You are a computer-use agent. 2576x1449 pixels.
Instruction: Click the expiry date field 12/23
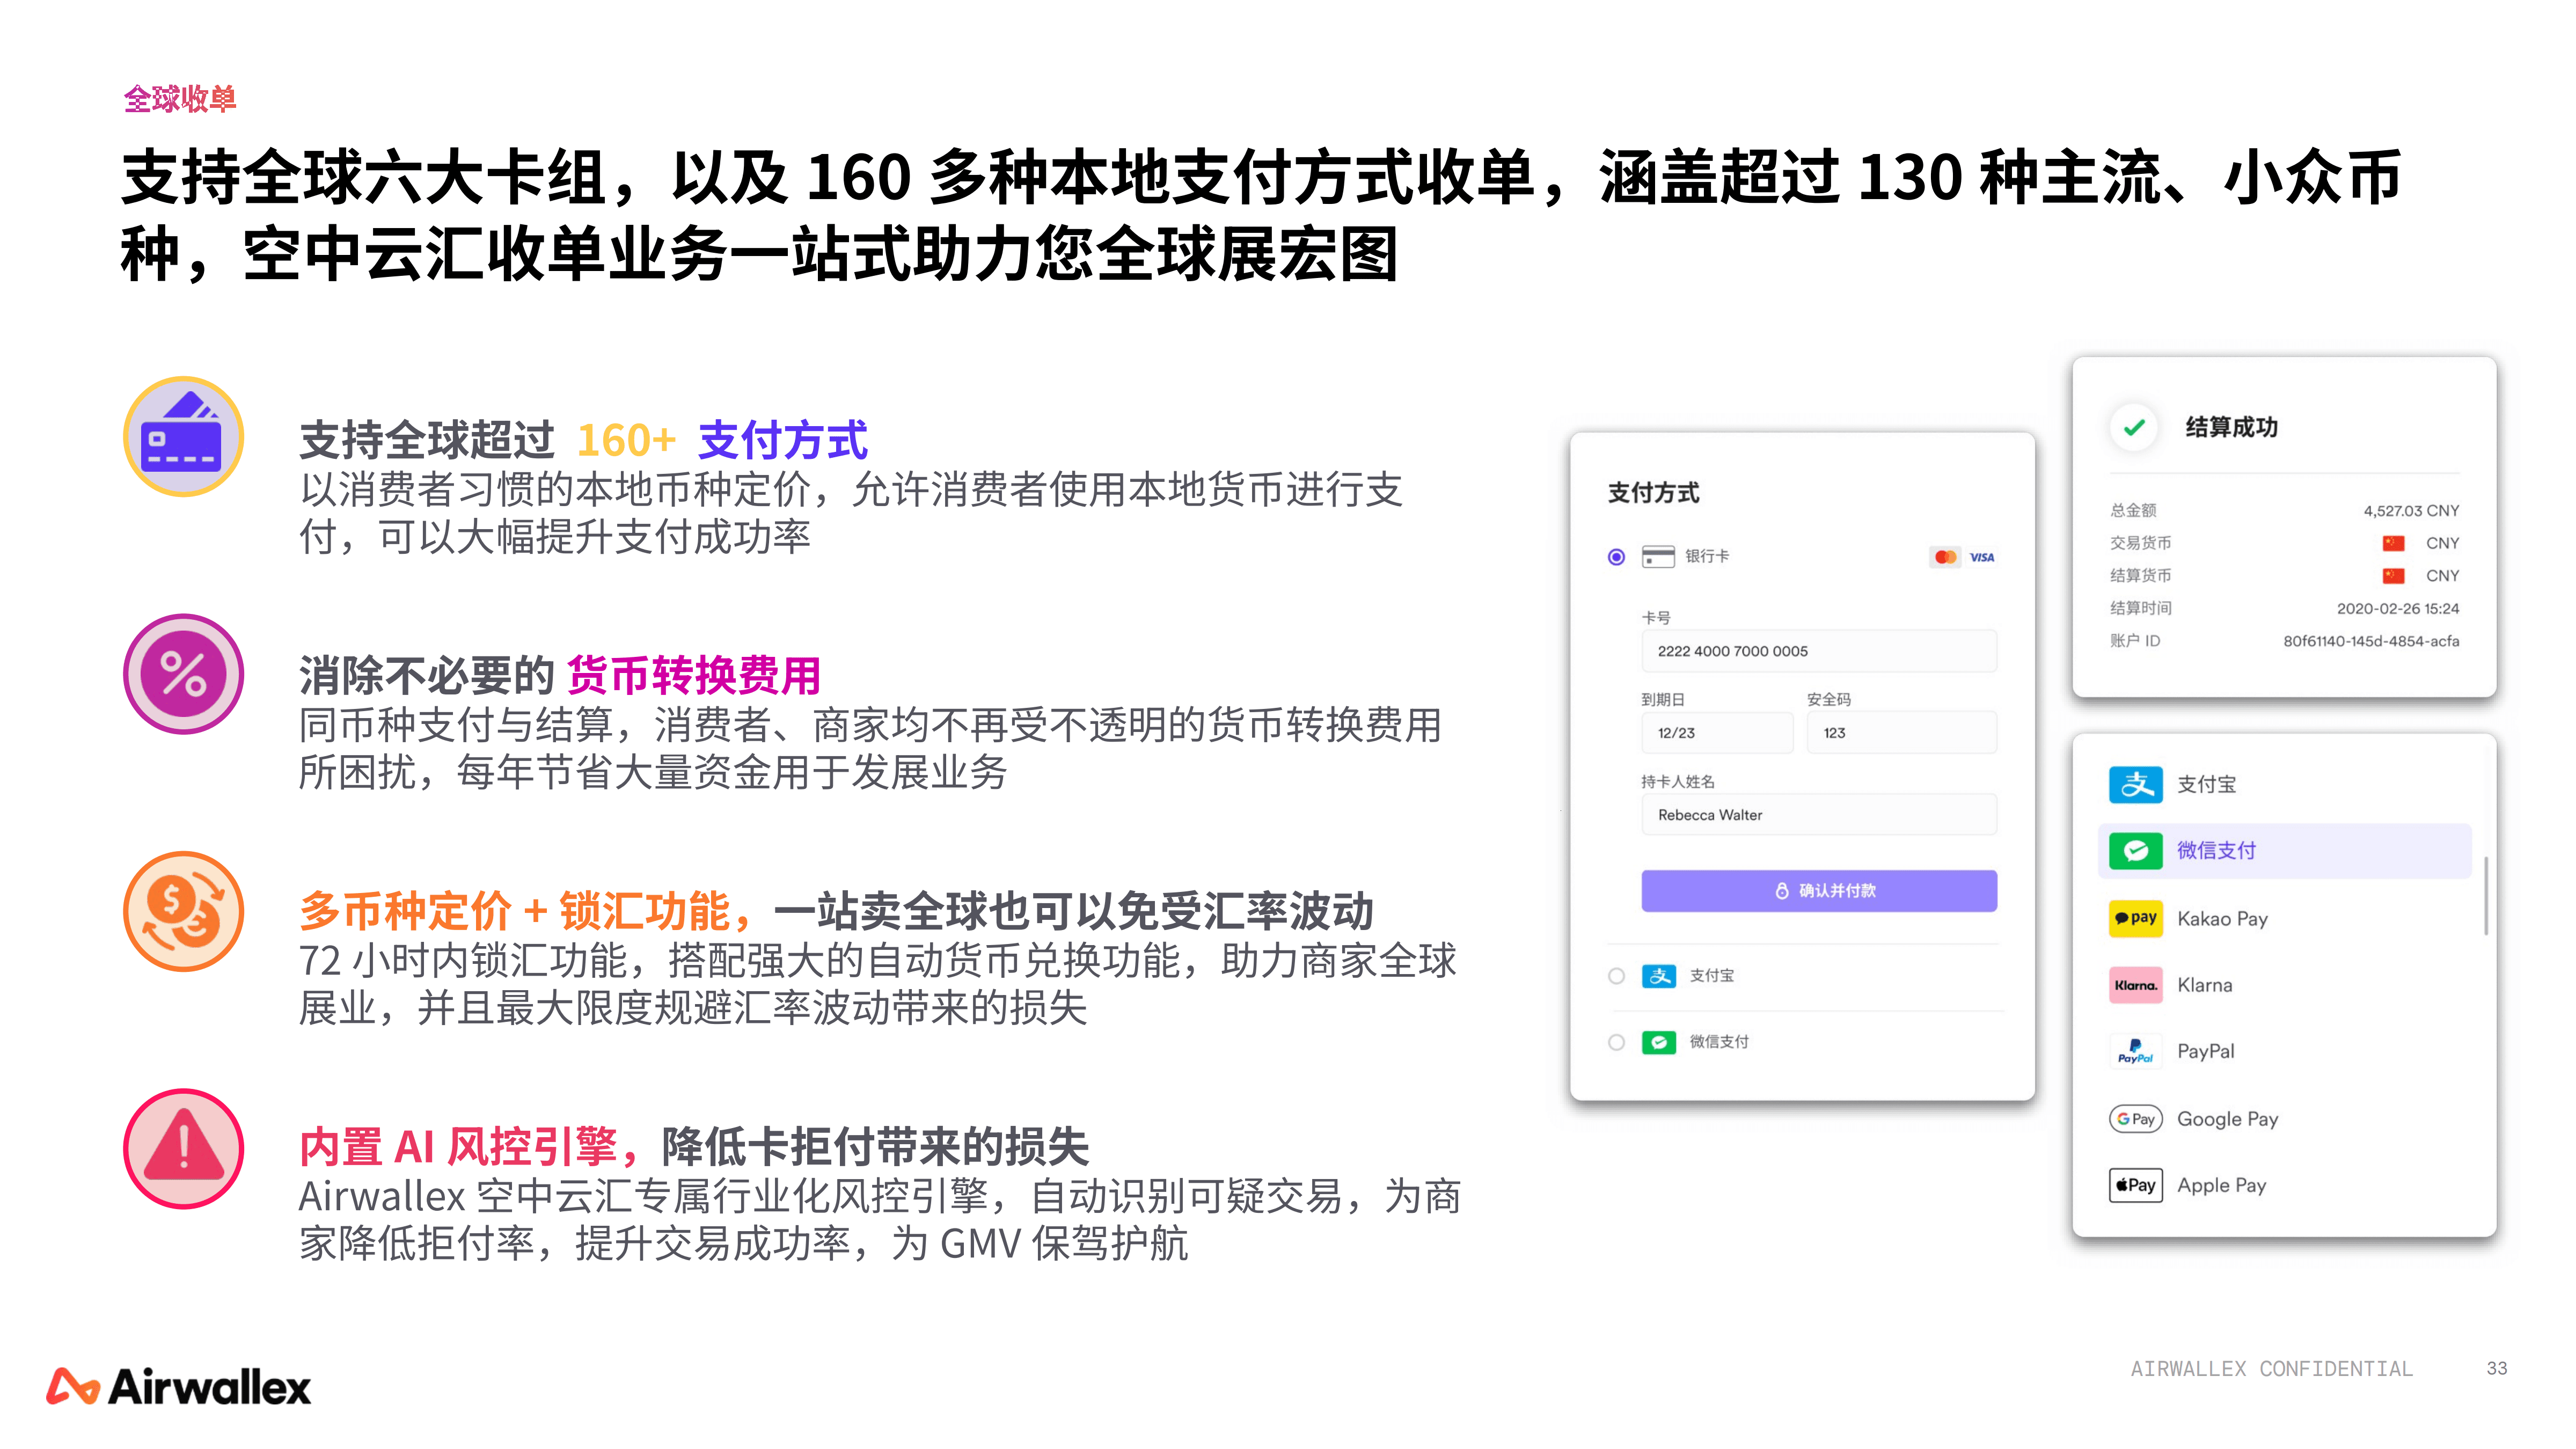[1717, 733]
